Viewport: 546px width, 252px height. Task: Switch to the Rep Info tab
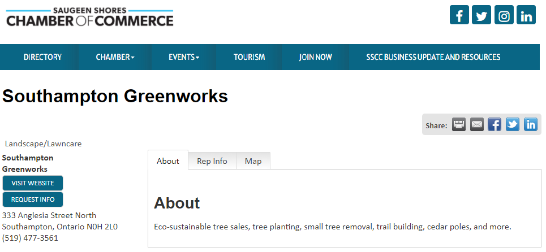[212, 161]
